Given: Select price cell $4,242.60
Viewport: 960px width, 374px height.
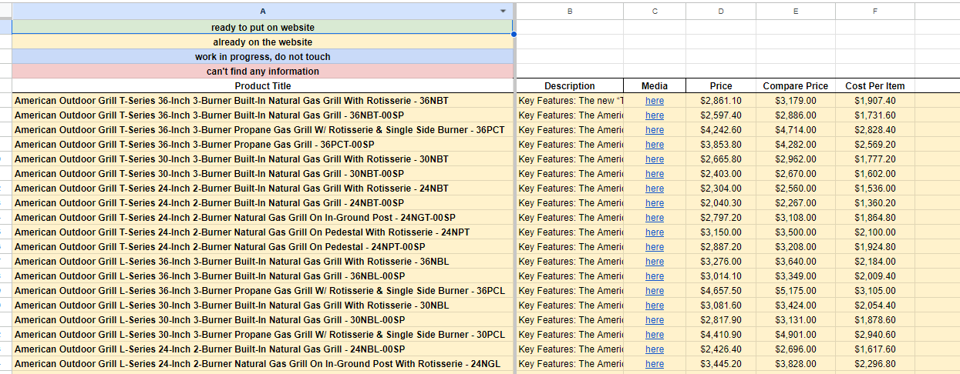Looking at the screenshot, I should pyautogui.click(x=721, y=130).
